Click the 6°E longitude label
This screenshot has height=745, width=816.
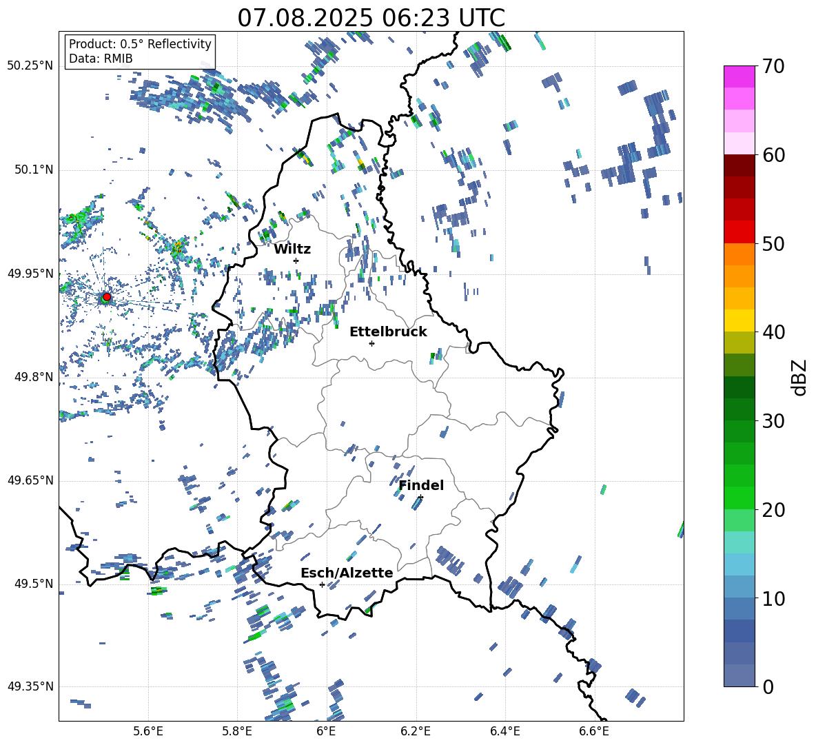[x=326, y=732]
